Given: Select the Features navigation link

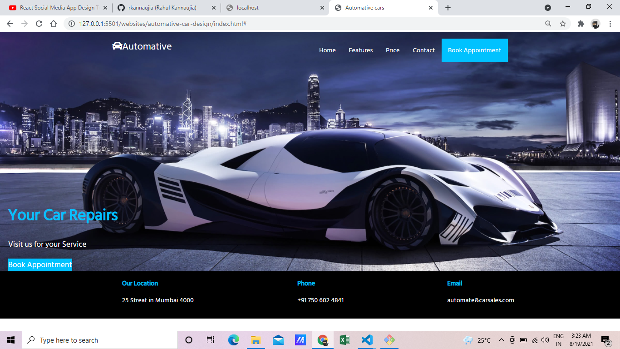Looking at the screenshot, I should point(360,50).
